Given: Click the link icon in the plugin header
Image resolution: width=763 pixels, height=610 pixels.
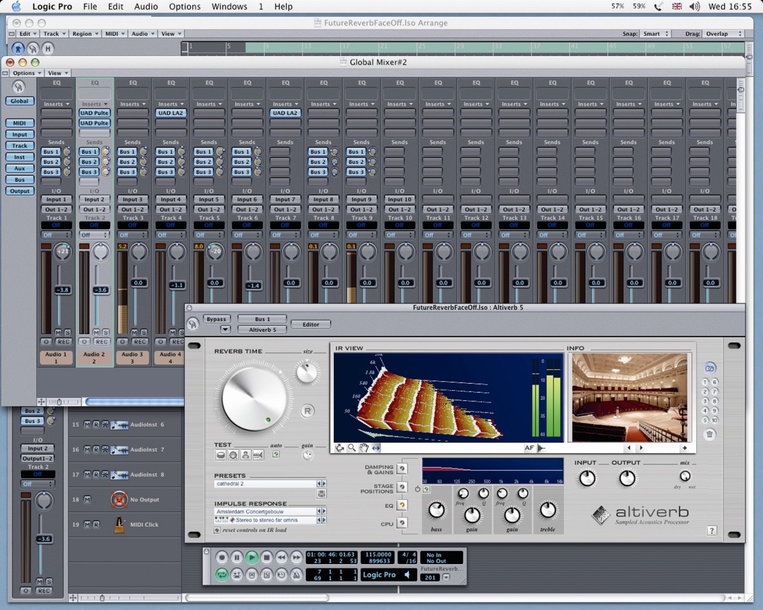Looking at the screenshot, I should click(x=193, y=324).
